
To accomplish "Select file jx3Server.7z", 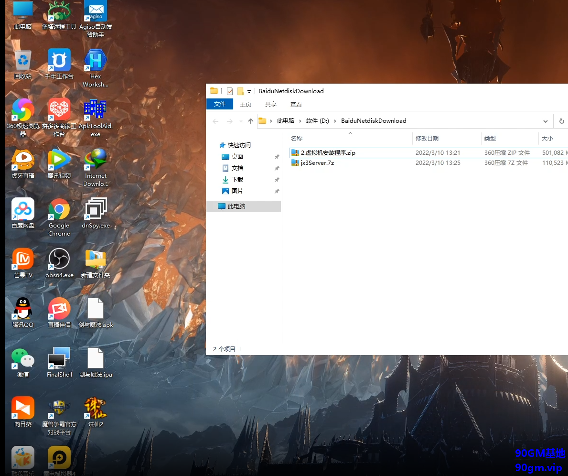I will (313, 163).
